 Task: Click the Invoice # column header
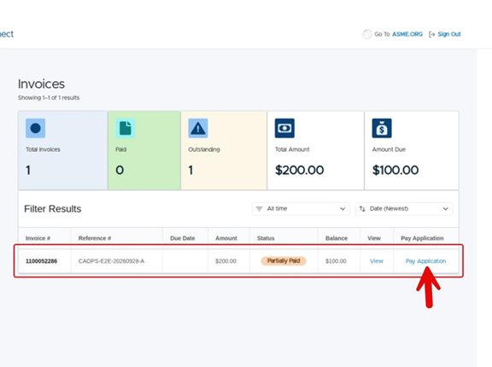(x=38, y=238)
